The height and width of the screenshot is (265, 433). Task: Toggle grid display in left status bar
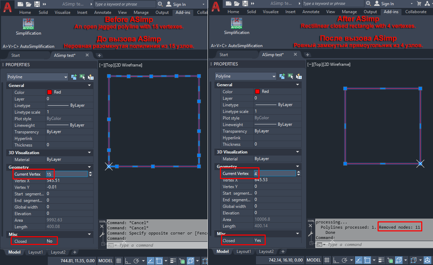point(118,260)
